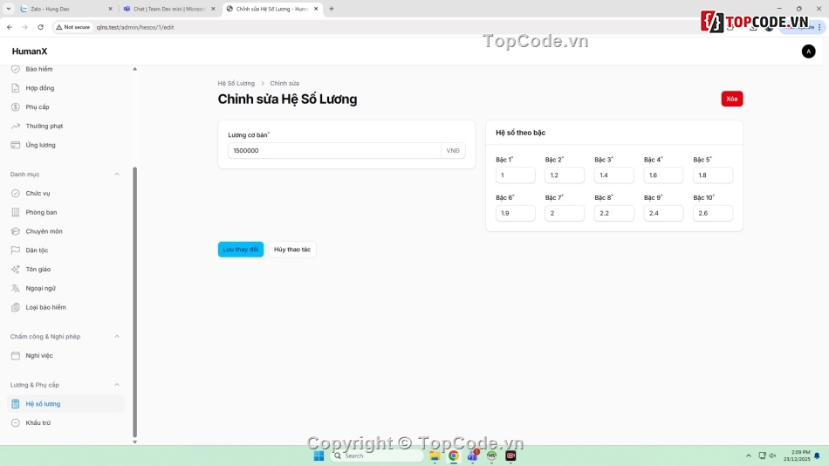Viewport: 829px width, 466px height.
Task: Click the sidebar scrollbar down arrow
Action: 134,442
